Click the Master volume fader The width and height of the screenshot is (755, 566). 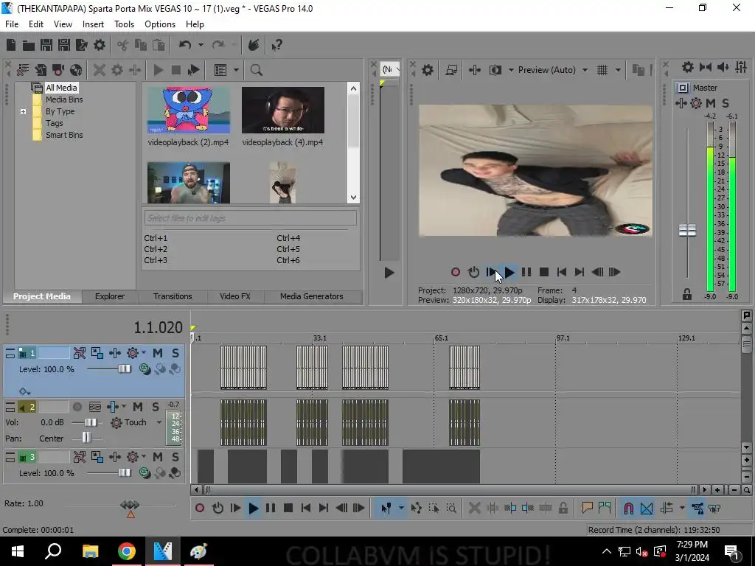pos(687,231)
